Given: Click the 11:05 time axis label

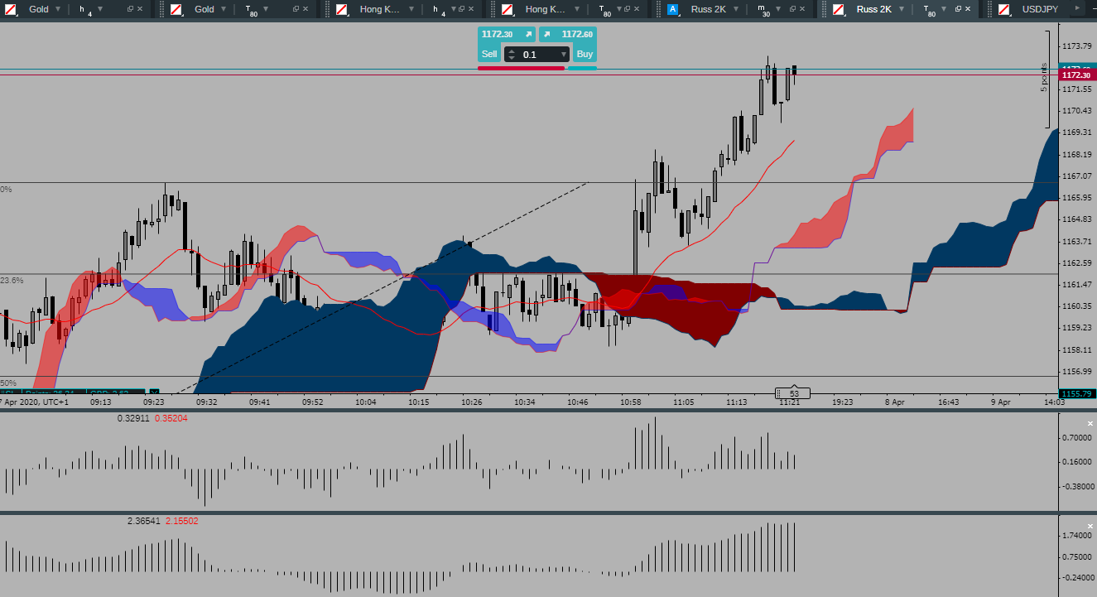Looking at the screenshot, I should 683,402.
